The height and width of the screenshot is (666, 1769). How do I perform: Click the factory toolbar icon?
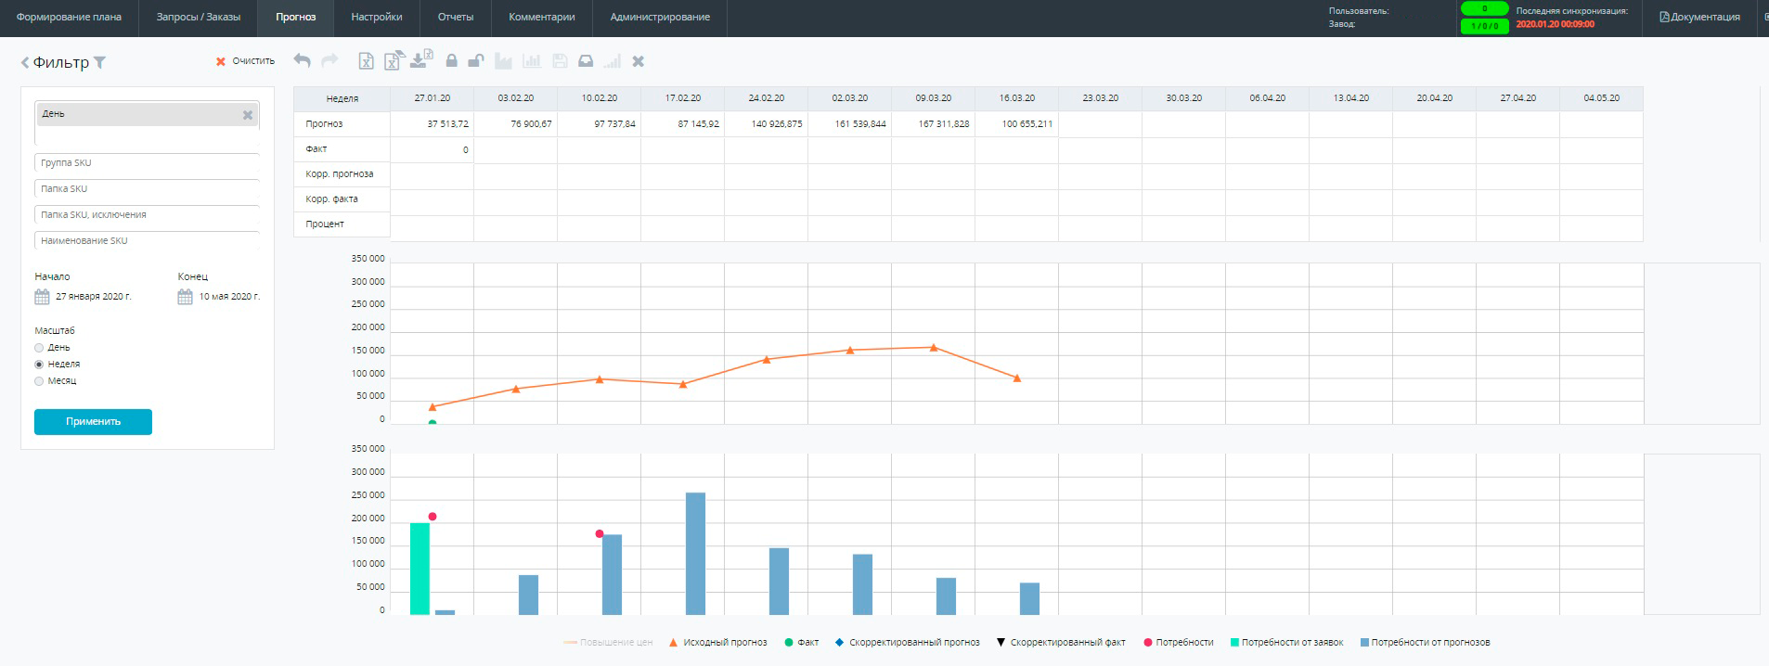(503, 61)
